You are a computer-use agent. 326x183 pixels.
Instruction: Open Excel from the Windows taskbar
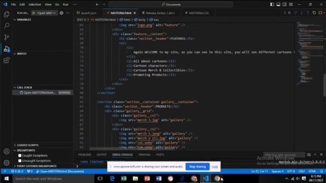[124, 178]
